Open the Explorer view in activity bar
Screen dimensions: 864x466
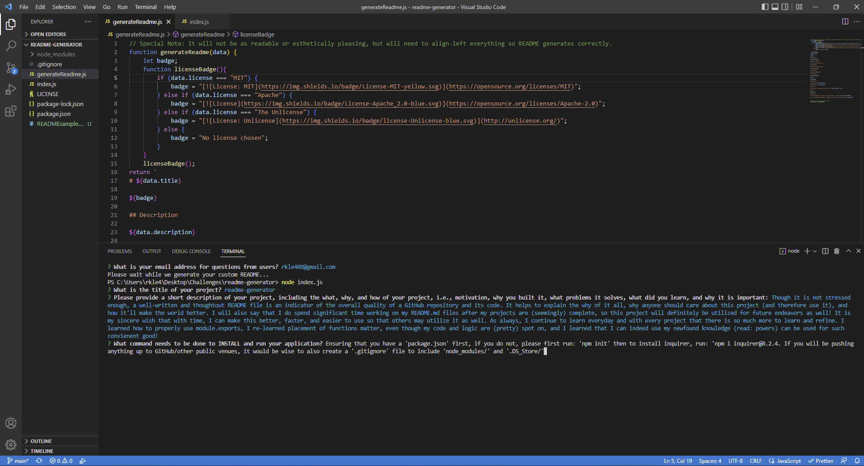coord(11,24)
